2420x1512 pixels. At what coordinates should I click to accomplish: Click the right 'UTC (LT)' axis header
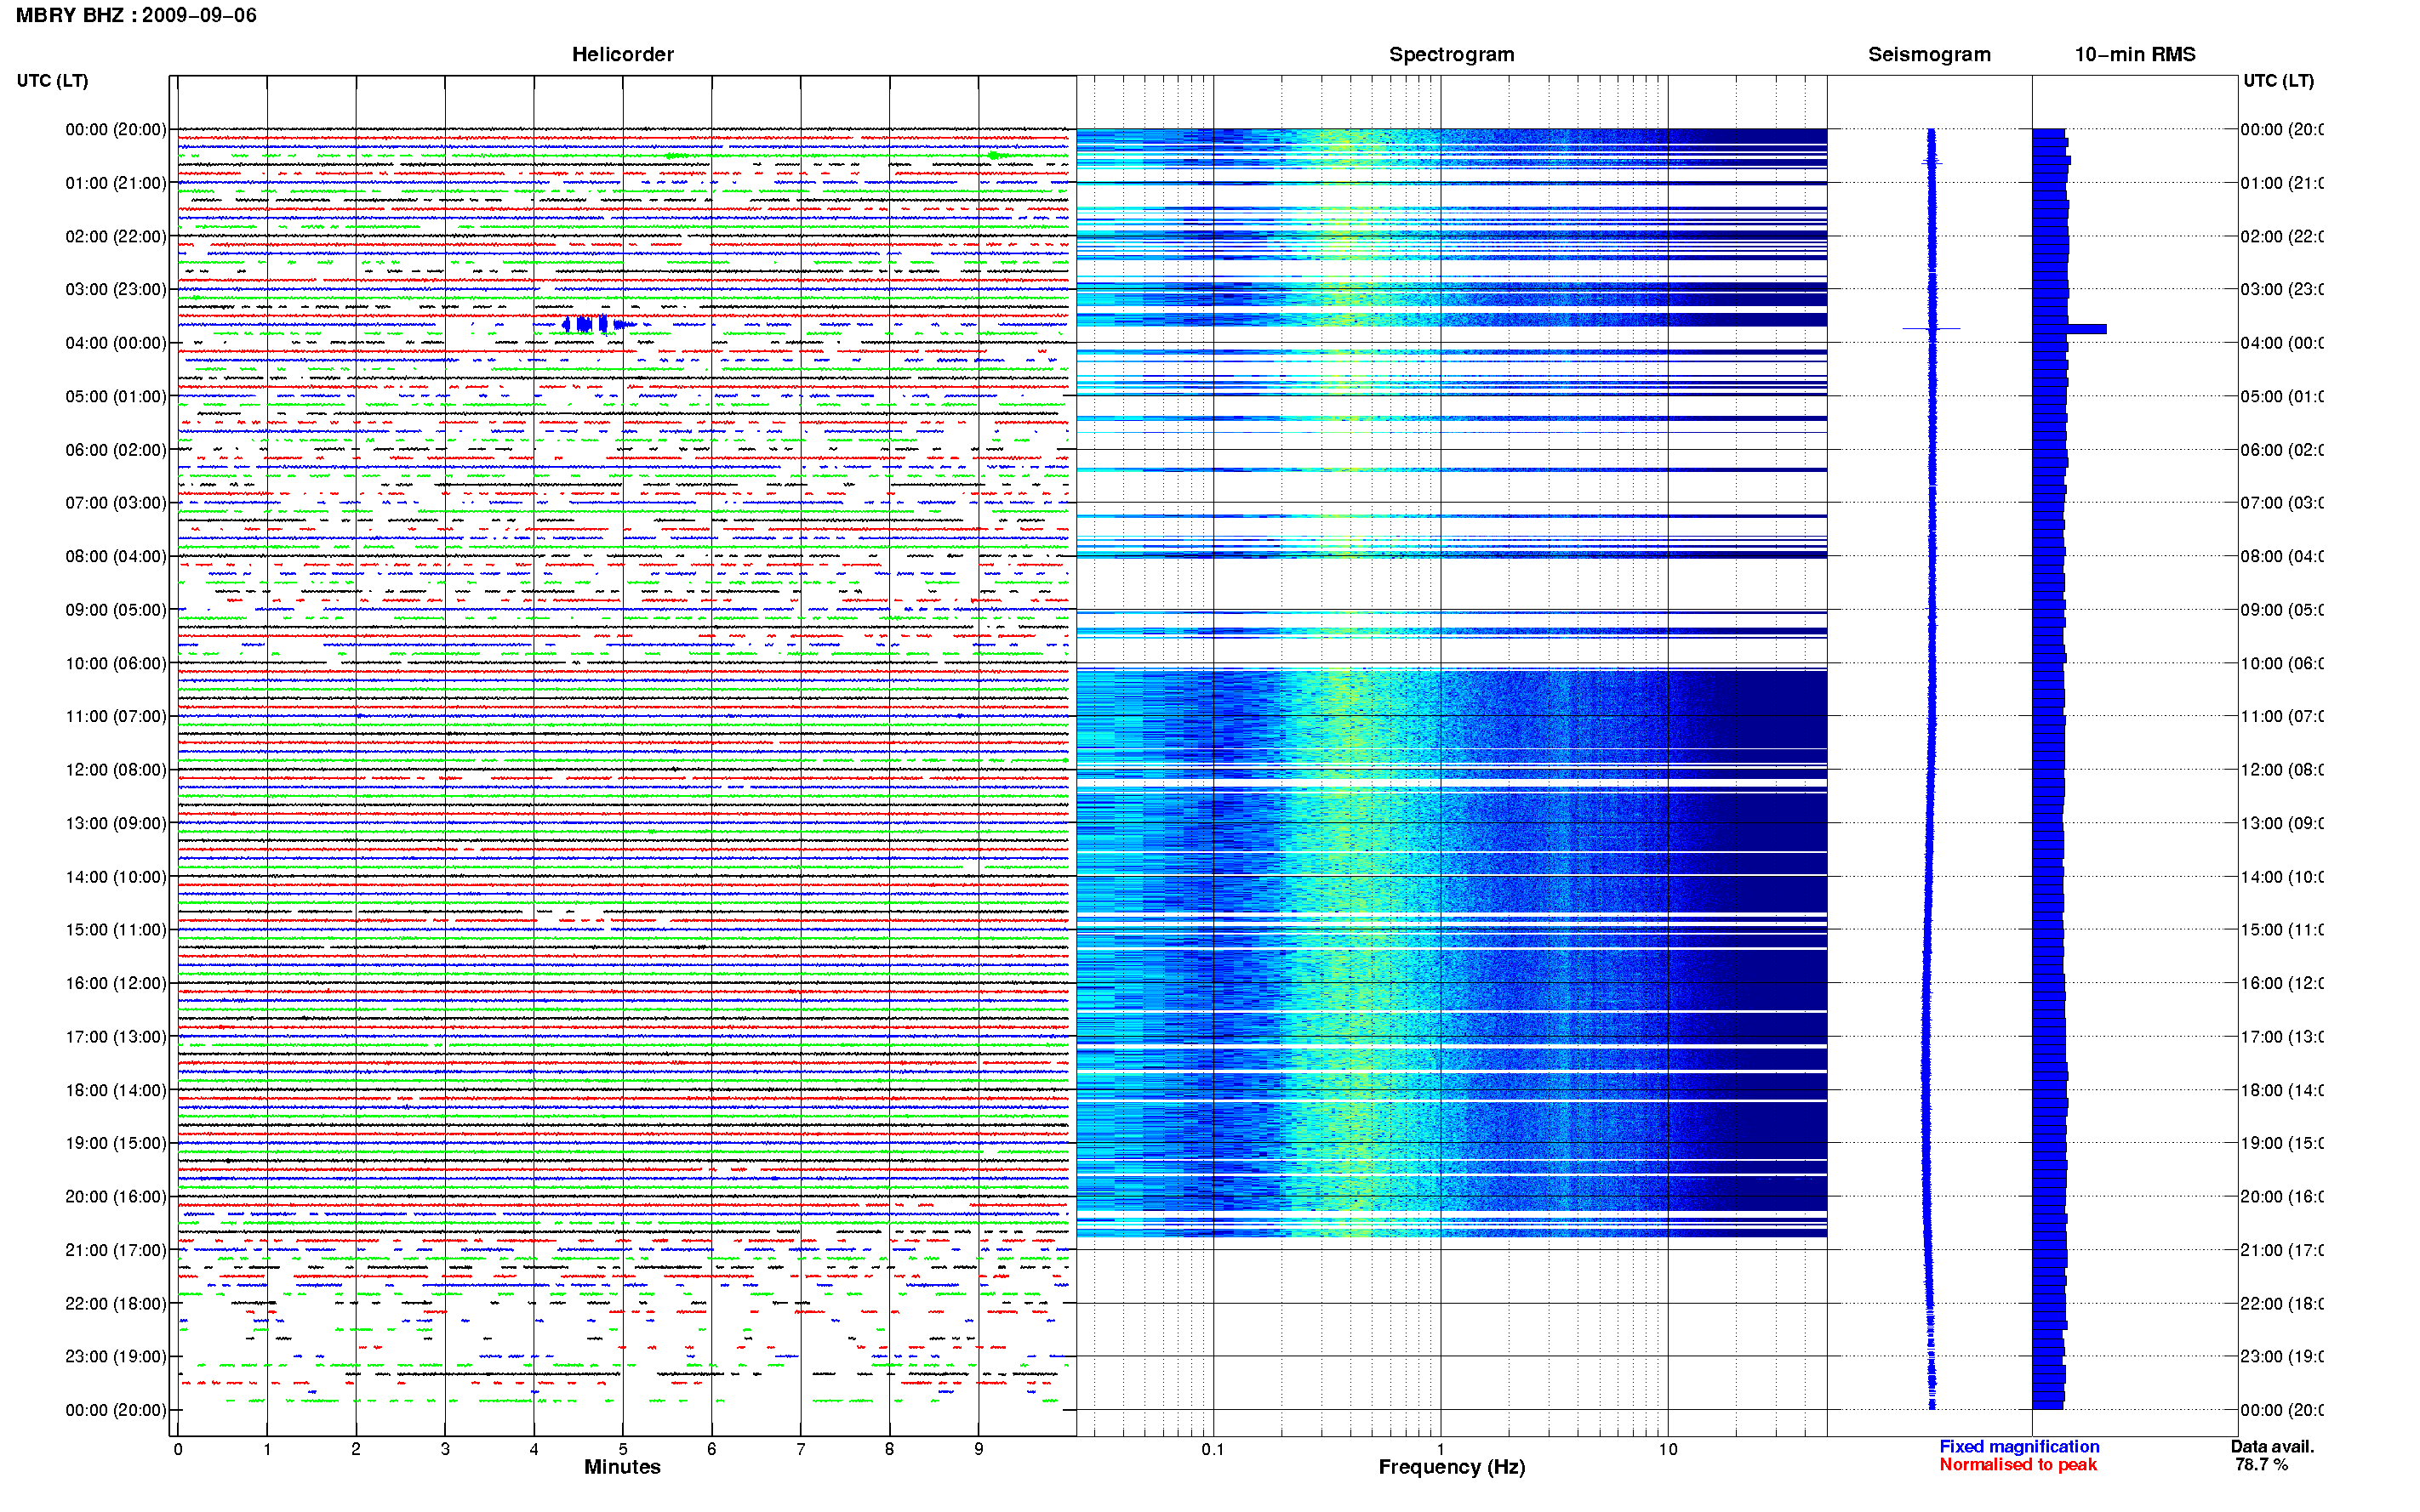[x=2278, y=80]
